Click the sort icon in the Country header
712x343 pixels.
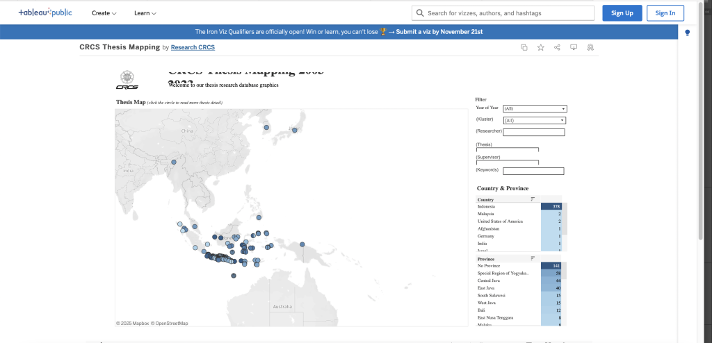(533, 199)
